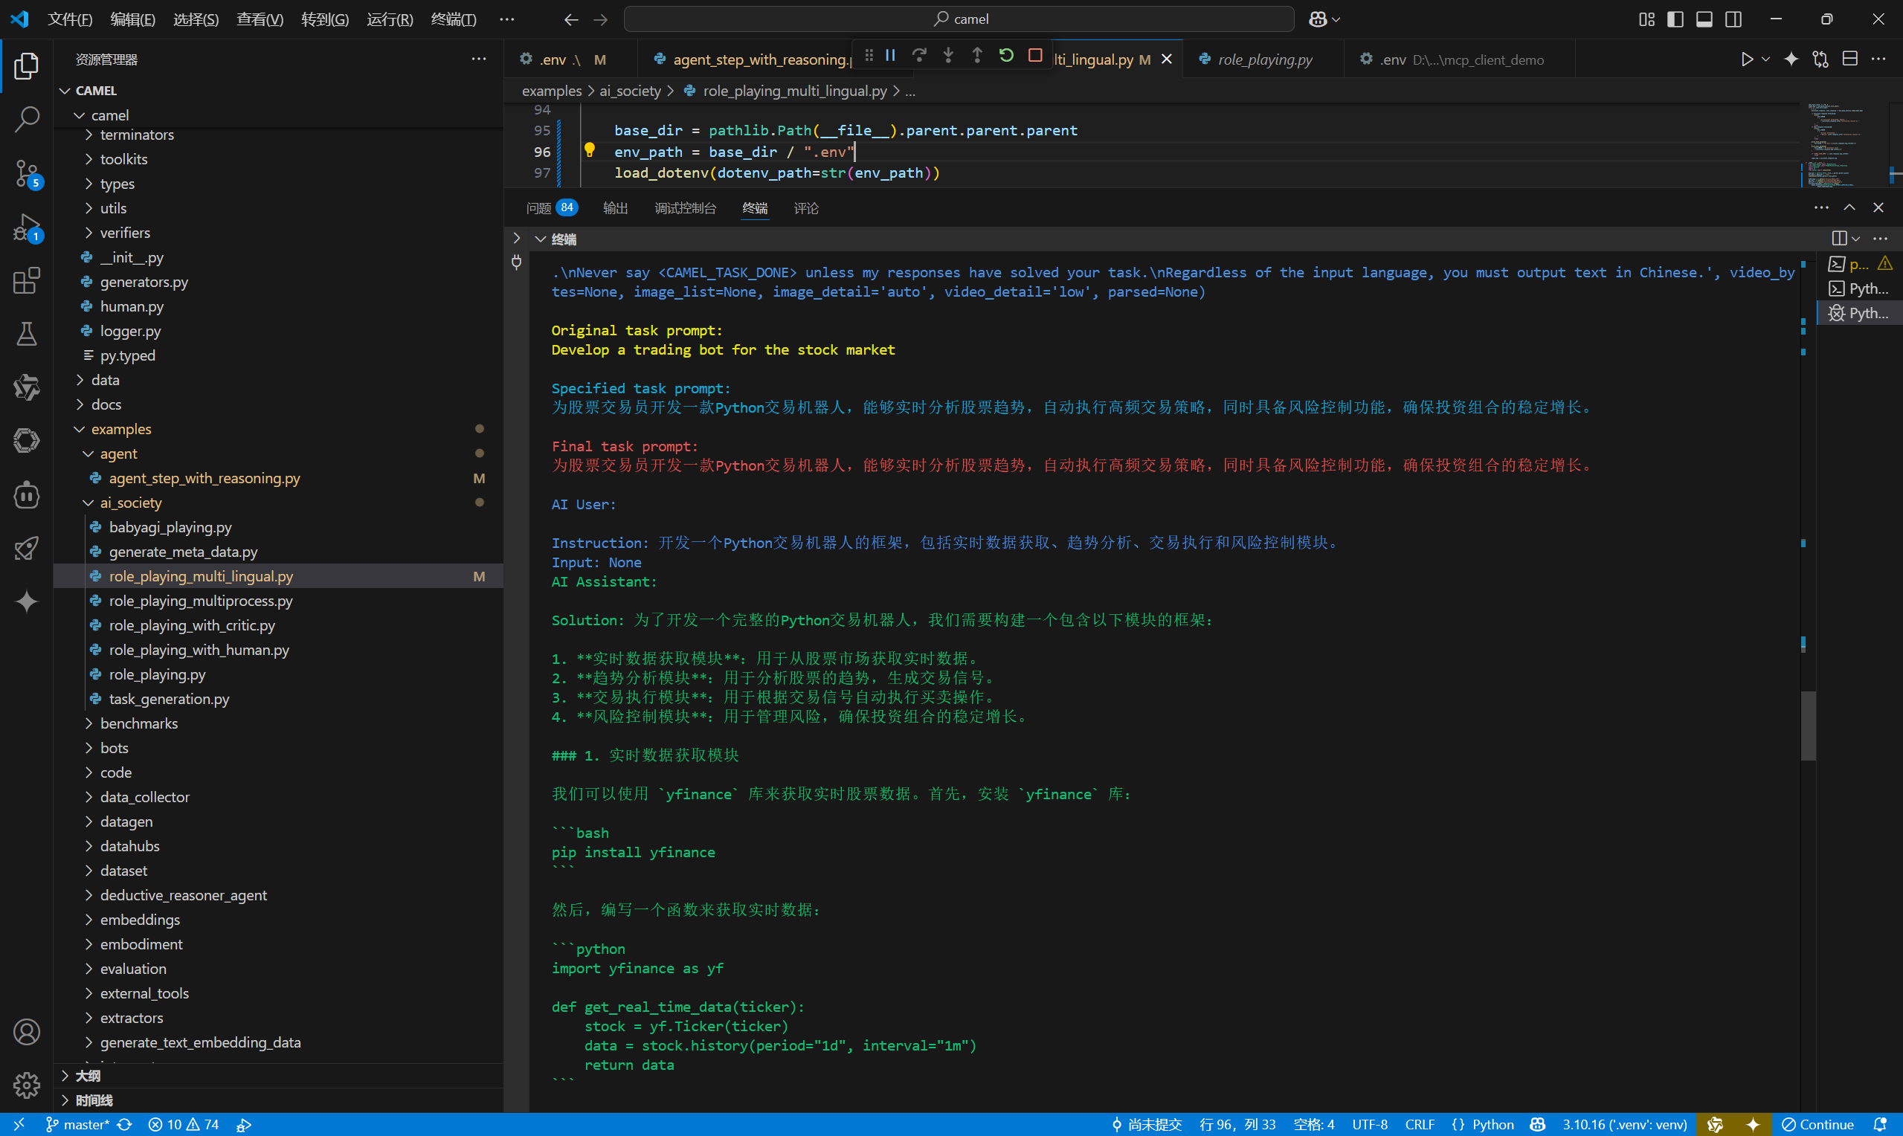
Task: Toggle the bottom panel layout button
Action: click(1704, 19)
